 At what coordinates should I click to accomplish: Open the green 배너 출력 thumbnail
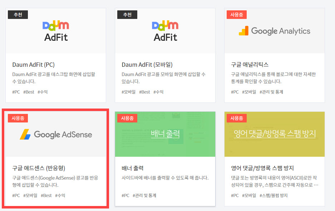click(165, 134)
